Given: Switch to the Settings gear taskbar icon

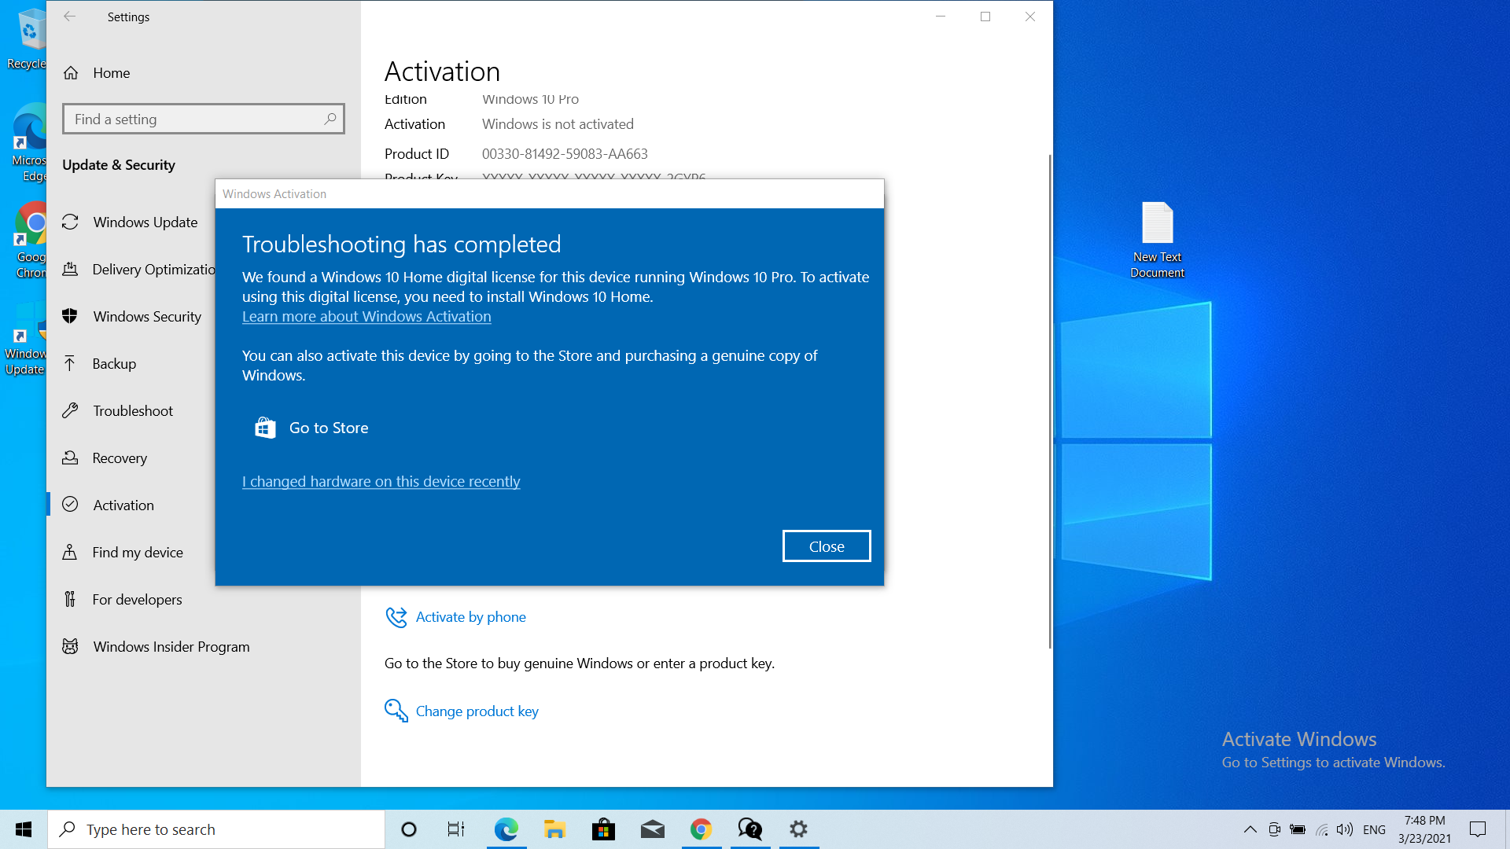Looking at the screenshot, I should point(799,829).
